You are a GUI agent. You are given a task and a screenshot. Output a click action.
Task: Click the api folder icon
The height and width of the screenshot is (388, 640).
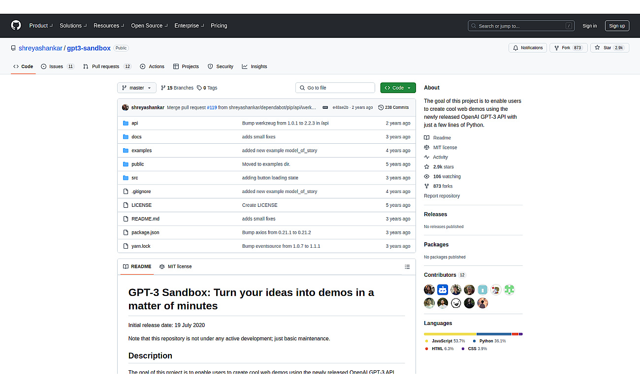(x=126, y=123)
